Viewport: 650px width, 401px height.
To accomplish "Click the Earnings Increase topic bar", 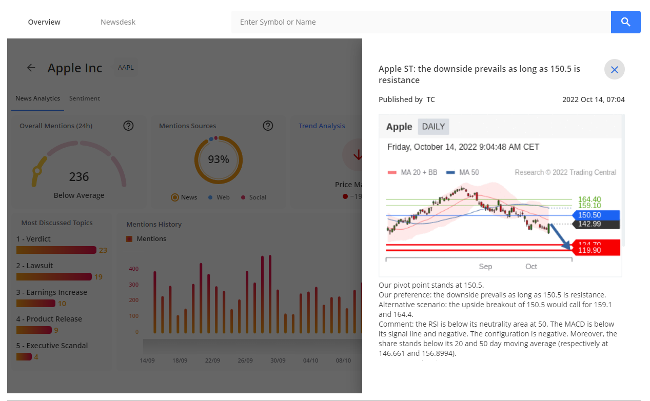I will 36,303.
